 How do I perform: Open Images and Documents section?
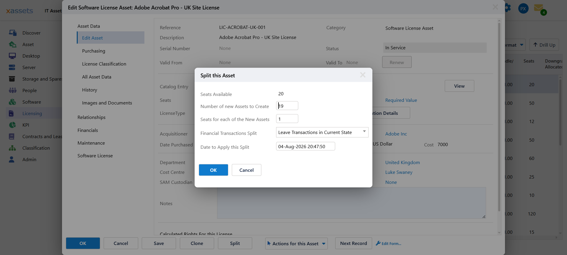(107, 103)
